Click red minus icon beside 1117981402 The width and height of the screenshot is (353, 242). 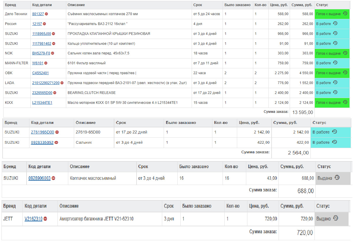click(54, 44)
